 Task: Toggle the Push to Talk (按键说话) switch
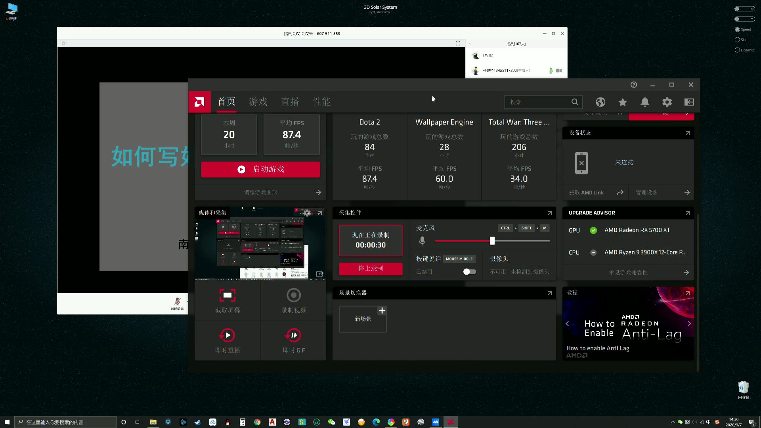(469, 271)
